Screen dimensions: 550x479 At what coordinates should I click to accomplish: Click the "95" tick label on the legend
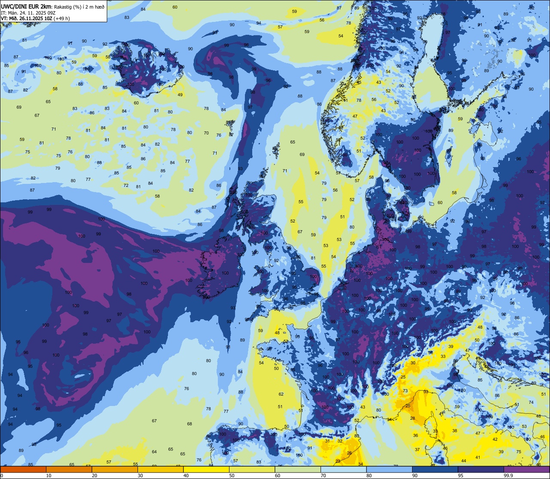[x=461, y=476]
